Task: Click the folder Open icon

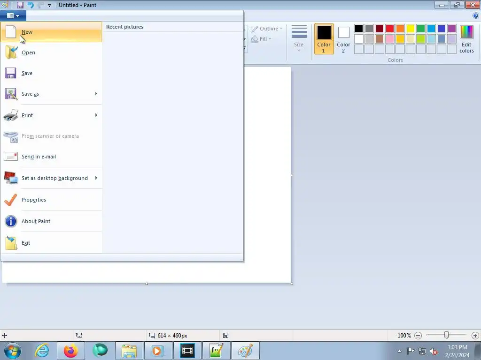Action: click(x=11, y=52)
